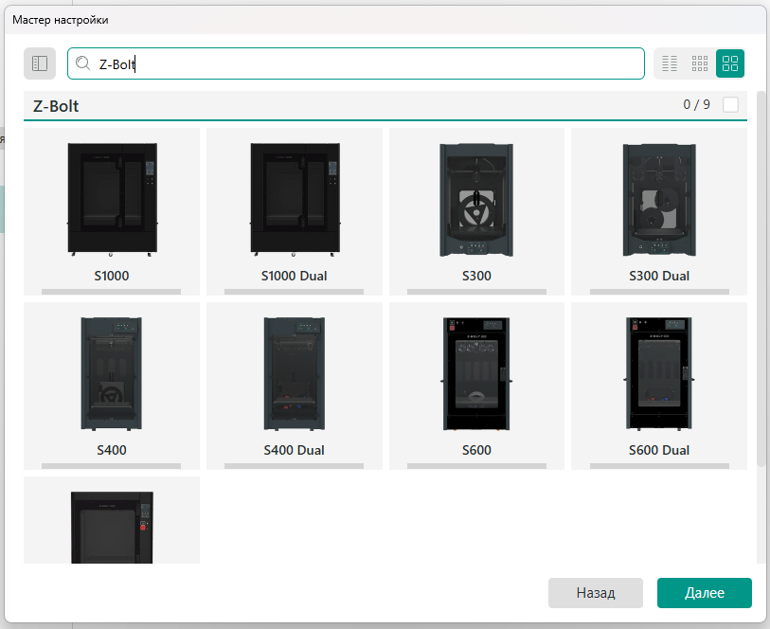Select the S300 Dual printer image
The image size is (770, 629).
659,200
